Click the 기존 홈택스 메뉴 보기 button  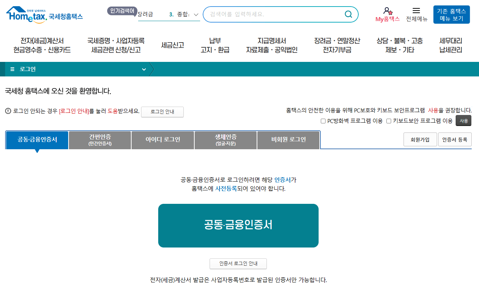point(451,15)
